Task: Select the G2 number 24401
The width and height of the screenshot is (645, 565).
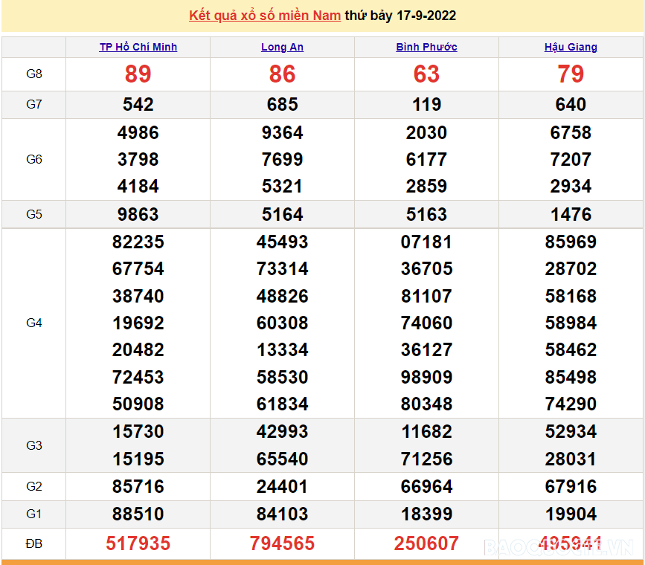Action: [282, 486]
